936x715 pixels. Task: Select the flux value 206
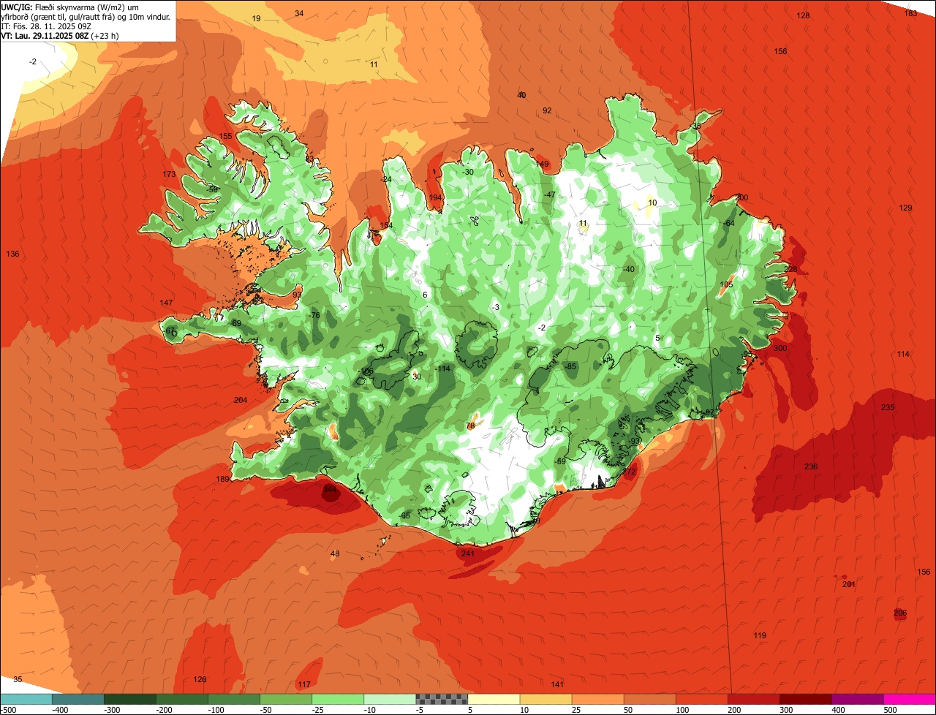pos(900,613)
